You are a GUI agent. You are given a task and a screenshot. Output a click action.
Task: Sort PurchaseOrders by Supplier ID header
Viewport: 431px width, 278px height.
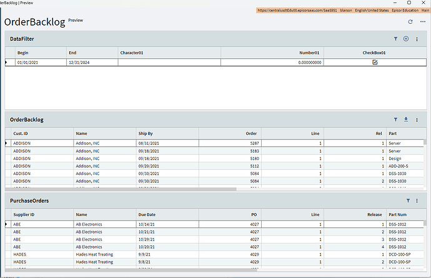tap(42, 215)
